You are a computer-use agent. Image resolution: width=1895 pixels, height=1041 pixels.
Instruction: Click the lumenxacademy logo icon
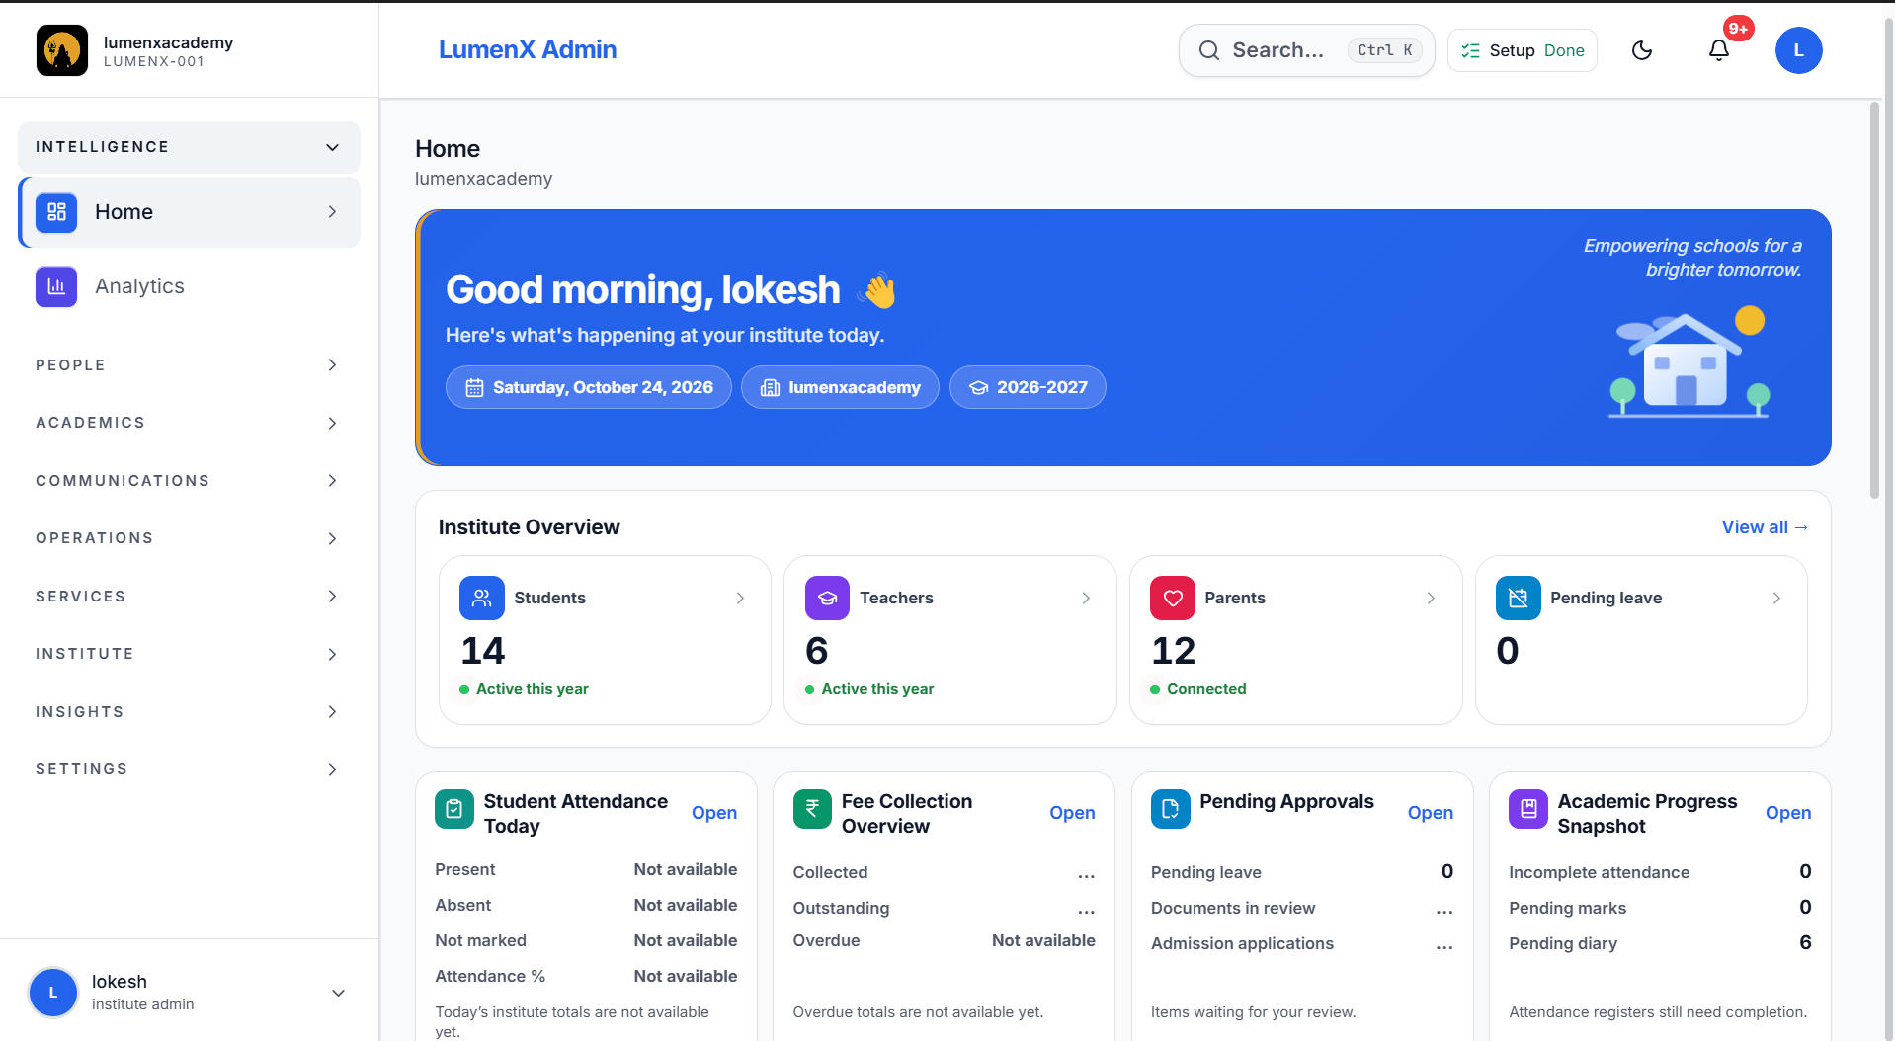tap(62, 50)
